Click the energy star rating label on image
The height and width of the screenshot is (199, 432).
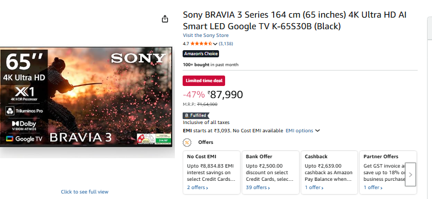(x=154, y=139)
